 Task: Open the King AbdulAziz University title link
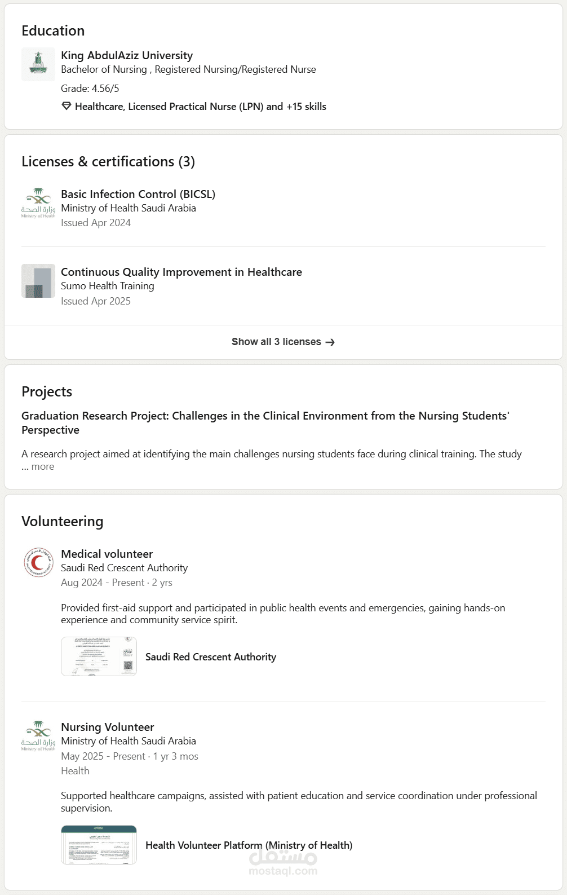tap(127, 55)
